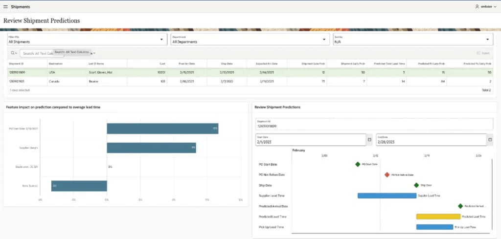Click the green Ship Date diamond marker
Screen dimensions: 501x239
416,185
